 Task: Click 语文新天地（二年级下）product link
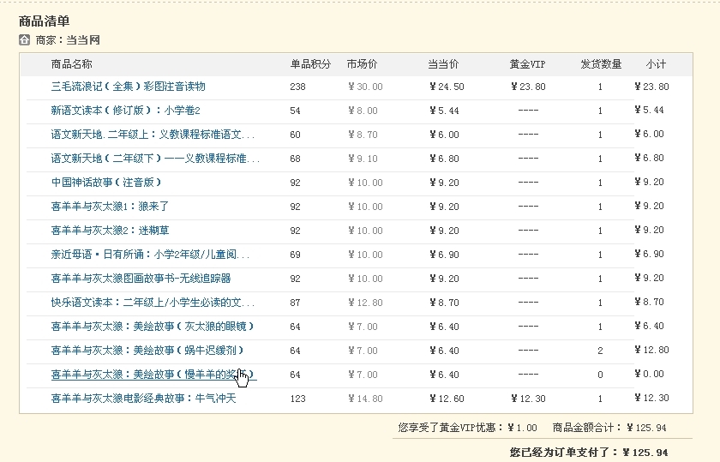point(155,159)
